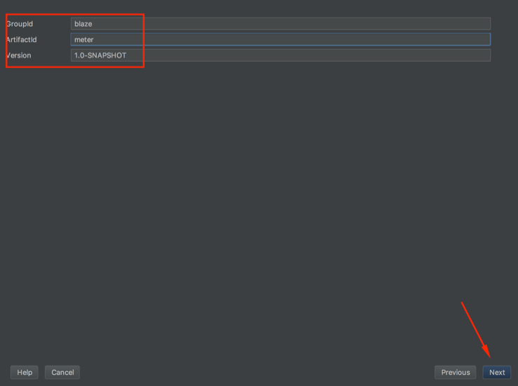Go back with the Previous button
Viewport: 518px width, 386px height.
(455, 372)
